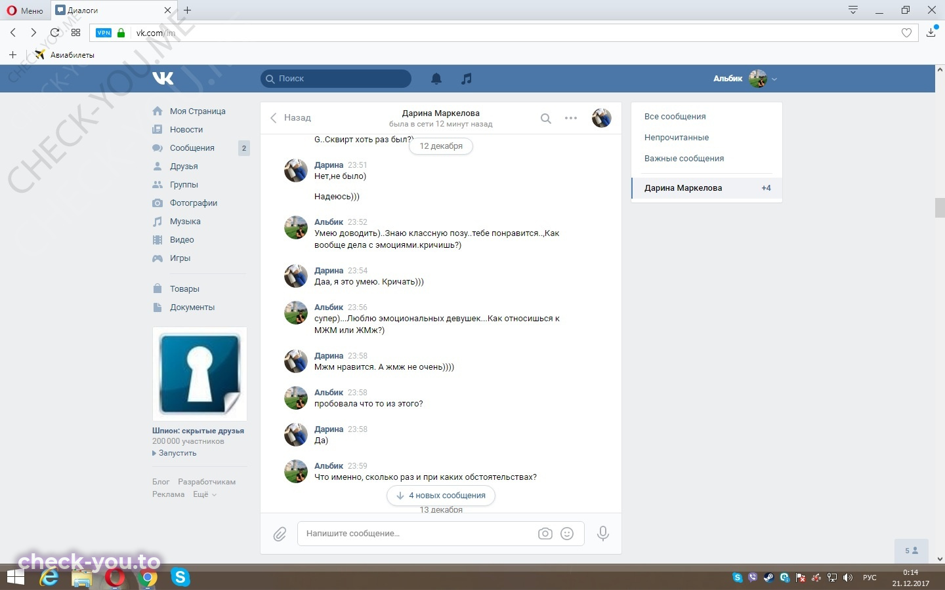
Task: Open a new tab with plus button
Action: pos(188,10)
